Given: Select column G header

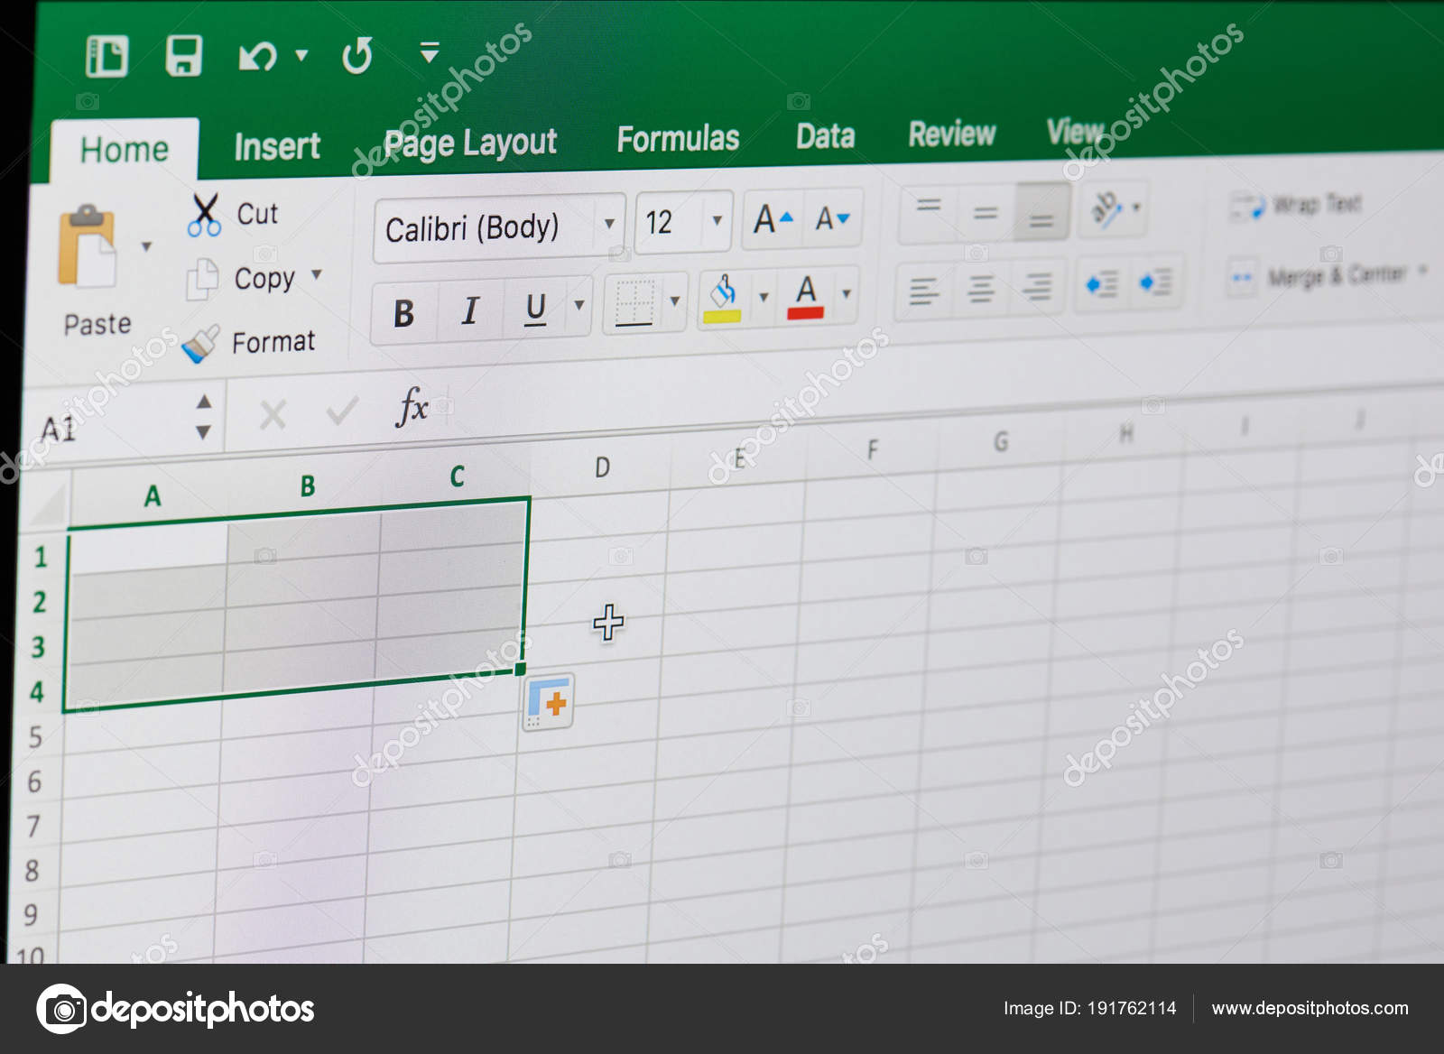Looking at the screenshot, I should click(x=1000, y=441).
